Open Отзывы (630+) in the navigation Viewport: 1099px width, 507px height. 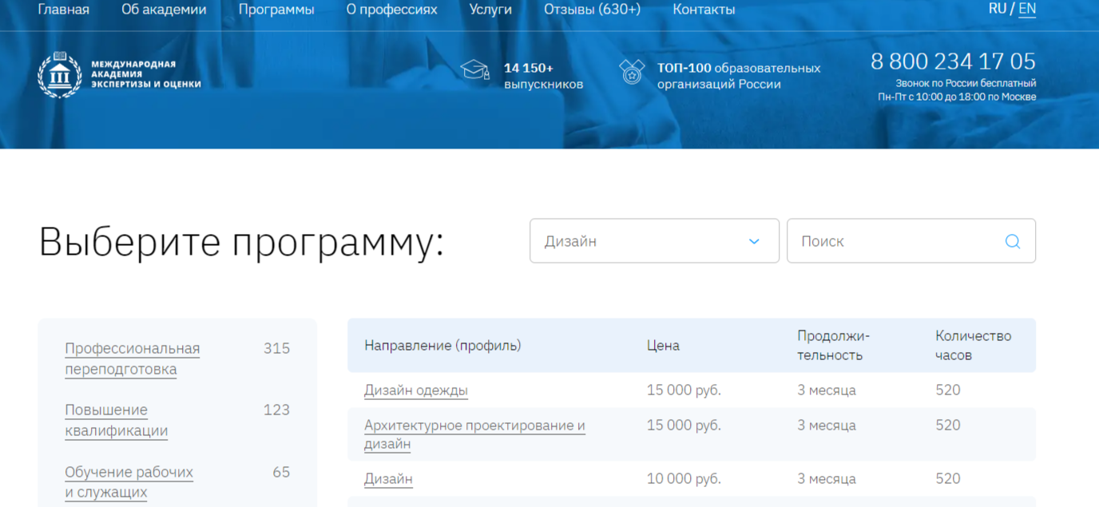click(592, 10)
